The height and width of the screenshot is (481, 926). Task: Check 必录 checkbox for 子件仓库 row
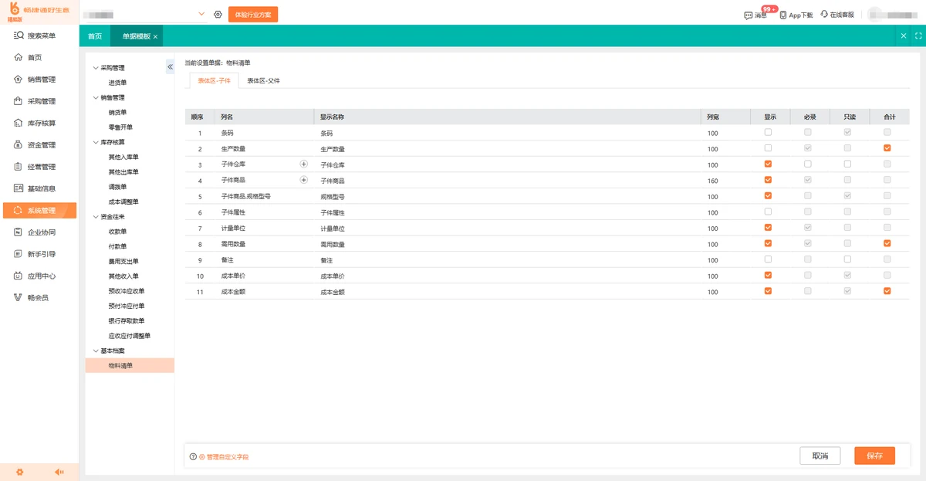tap(808, 164)
